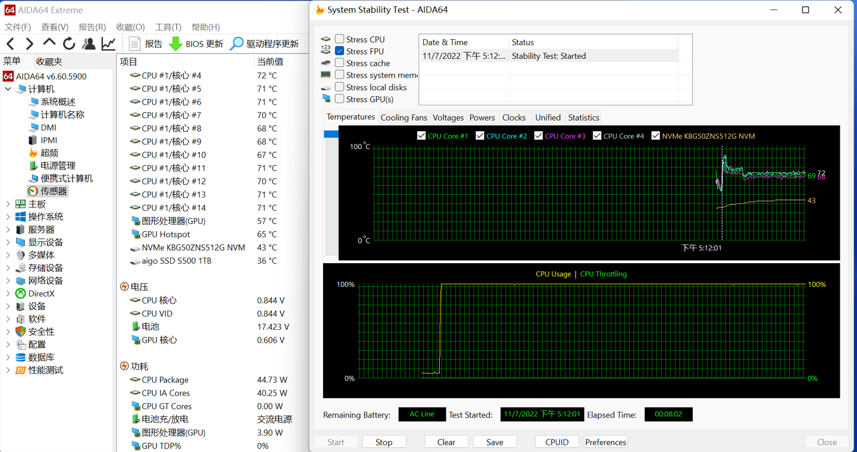Switch to the 收藏夹 favorites tab
The width and height of the screenshot is (857, 452).
49,61
